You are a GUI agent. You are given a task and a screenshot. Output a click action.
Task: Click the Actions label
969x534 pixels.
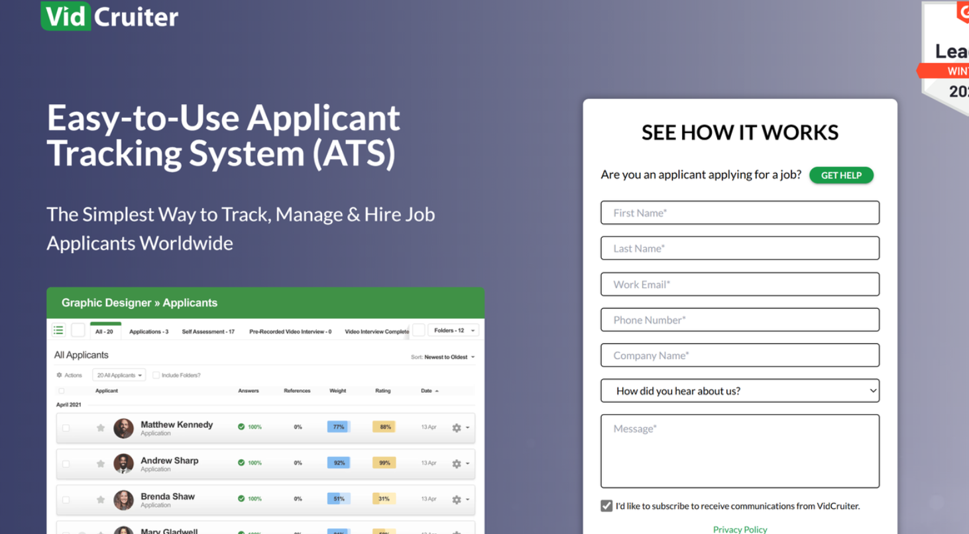click(x=73, y=375)
